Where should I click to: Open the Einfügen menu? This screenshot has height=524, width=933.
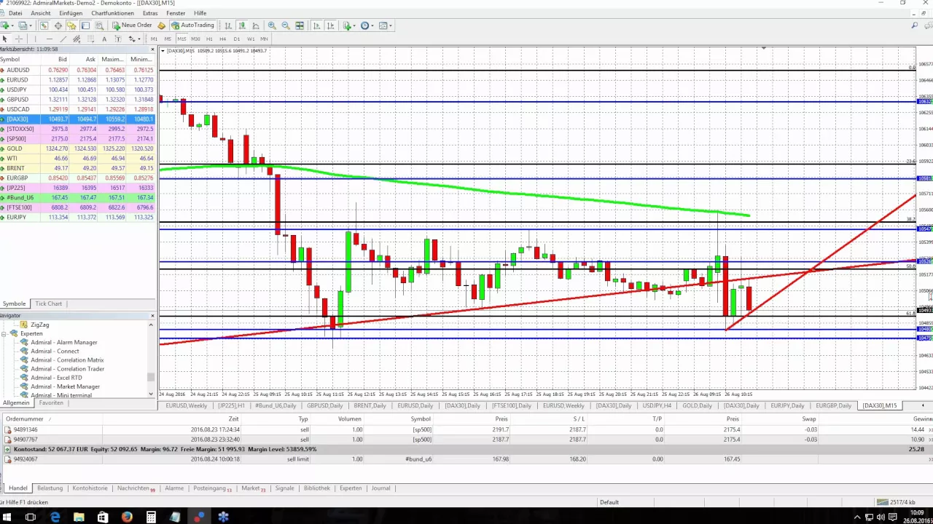pos(71,13)
